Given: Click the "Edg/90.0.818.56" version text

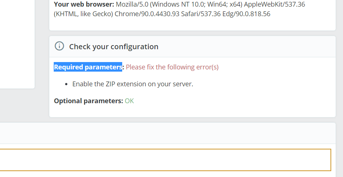Looking at the screenshot, I should [246, 14].
